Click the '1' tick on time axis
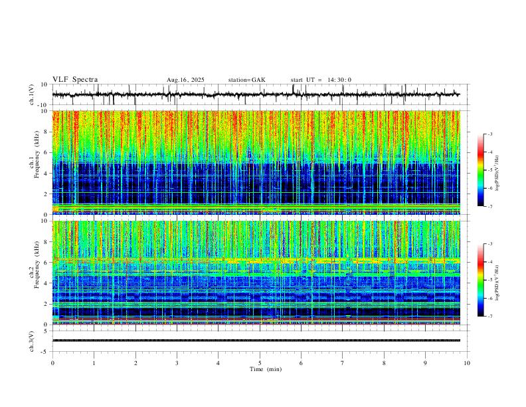Screen dimensions: 526x407 point(94,363)
